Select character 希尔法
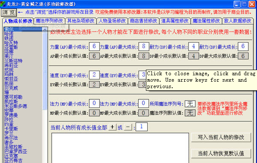Screen dimensions: 257x163 coord(11,138)
